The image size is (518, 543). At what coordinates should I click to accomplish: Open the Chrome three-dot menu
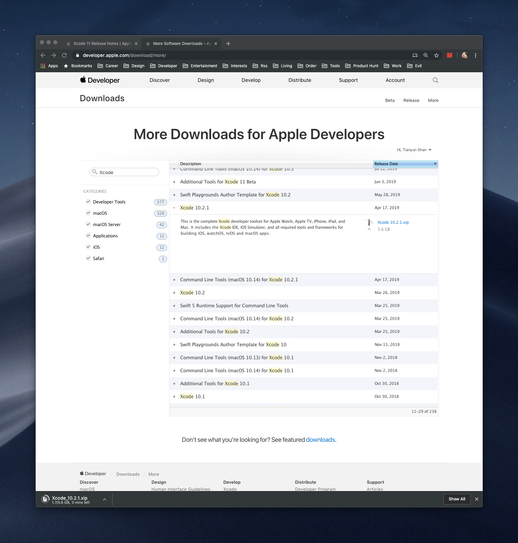click(x=475, y=55)
